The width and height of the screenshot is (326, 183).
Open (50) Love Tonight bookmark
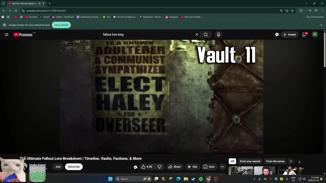click(x=192, y=17)
